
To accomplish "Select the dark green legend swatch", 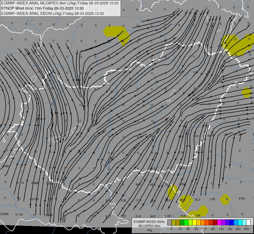I will pyautogui.click(x=182, y=223).
